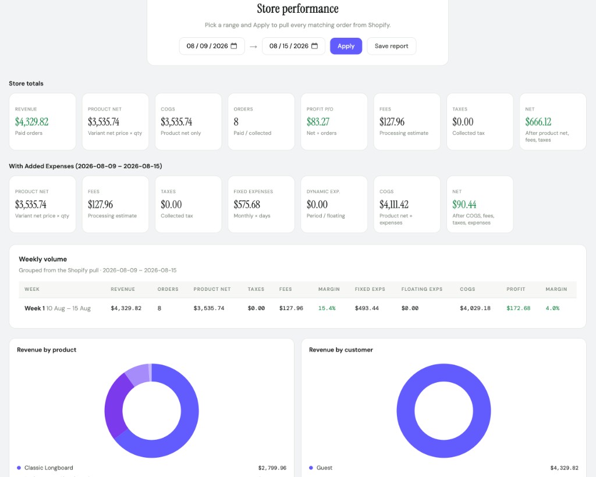
Task: Click the Profit P/O $83.27 value
Action: pyautogui.click(x=318, y=122)
